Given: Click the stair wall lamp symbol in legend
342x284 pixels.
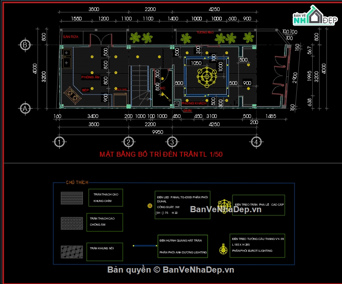Looking at the screenshot, I should coord(223,248).
